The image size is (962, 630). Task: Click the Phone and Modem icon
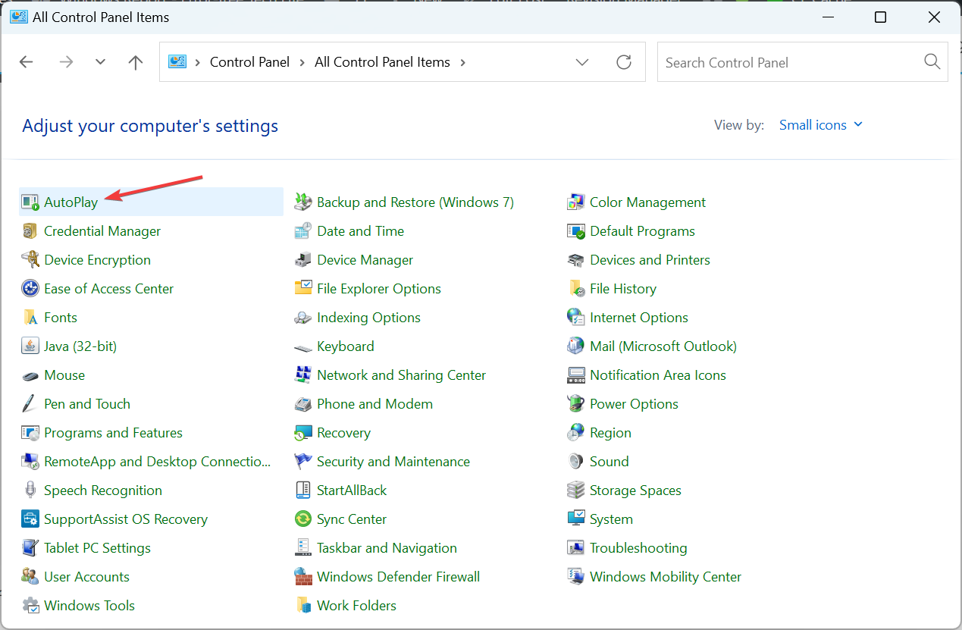(303, 404)
